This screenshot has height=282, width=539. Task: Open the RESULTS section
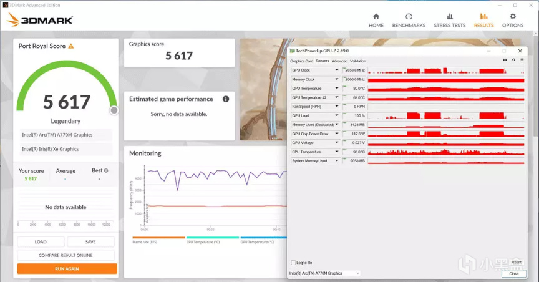483,21
